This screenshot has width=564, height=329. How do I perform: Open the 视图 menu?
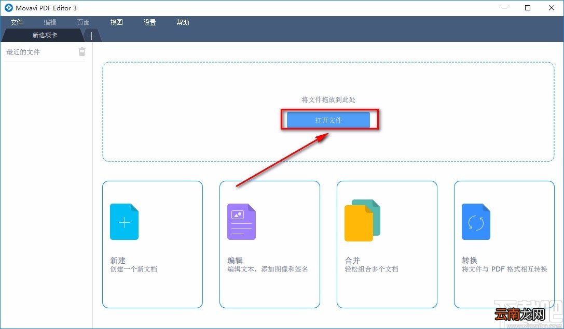click(x=117, y=22)
